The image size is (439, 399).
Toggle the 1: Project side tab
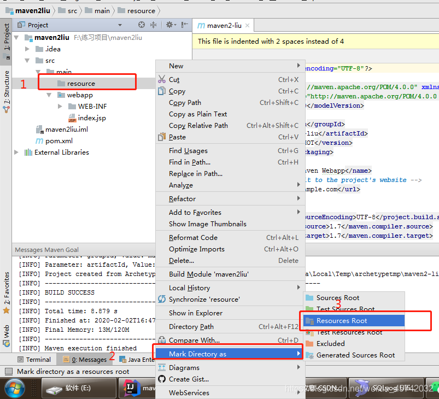[6, 41]
